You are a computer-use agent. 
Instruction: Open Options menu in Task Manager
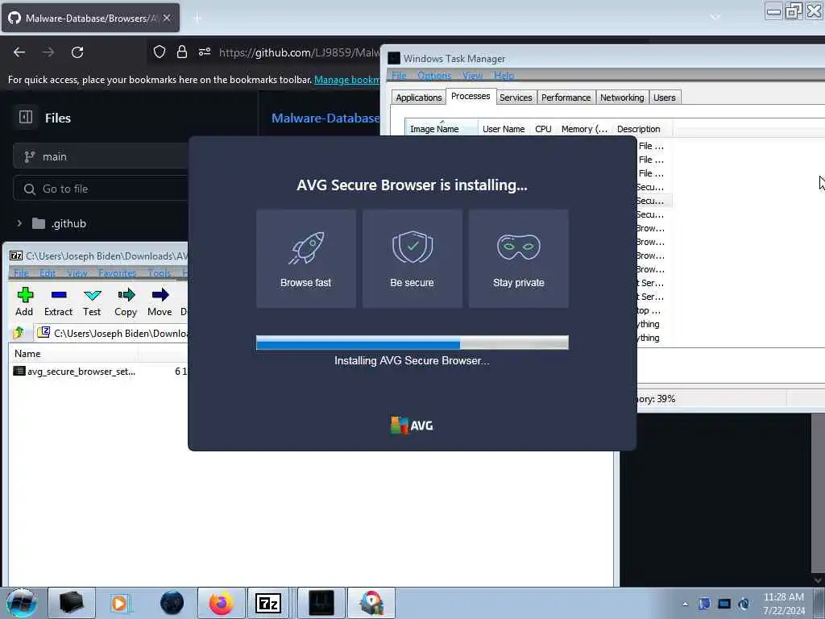(x=434, y=75)
